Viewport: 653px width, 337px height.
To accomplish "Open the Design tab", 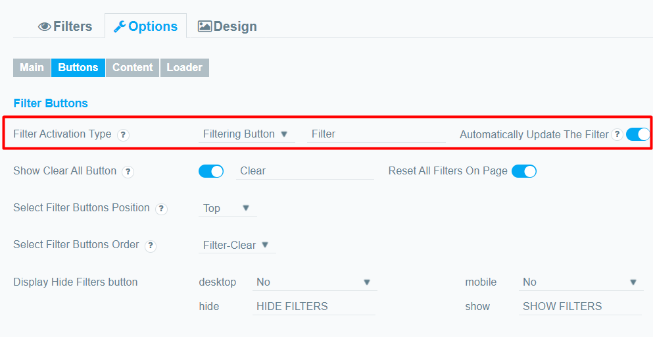I will 227,26.
